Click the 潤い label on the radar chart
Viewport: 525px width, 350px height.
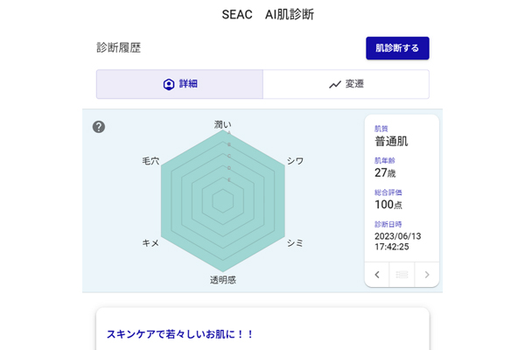[223, 124]
